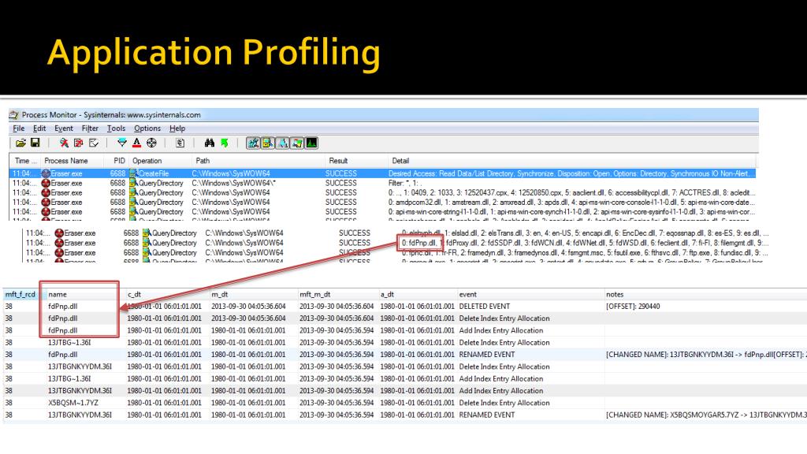807x454 pixels.
Task: Toggle the Capture events magnifier icon
Action: [64, 143]
